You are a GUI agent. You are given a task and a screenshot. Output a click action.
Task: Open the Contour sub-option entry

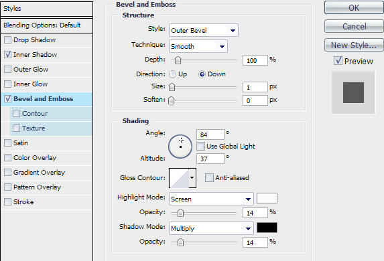pyautogui.click(x=35, y=114)
